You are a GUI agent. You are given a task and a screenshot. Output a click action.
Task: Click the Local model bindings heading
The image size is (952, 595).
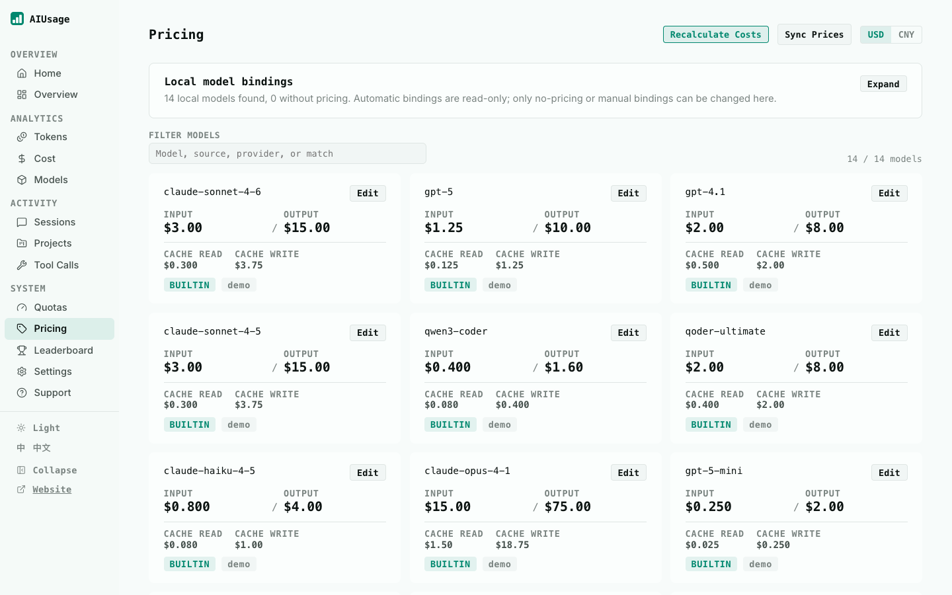[229, 81]
